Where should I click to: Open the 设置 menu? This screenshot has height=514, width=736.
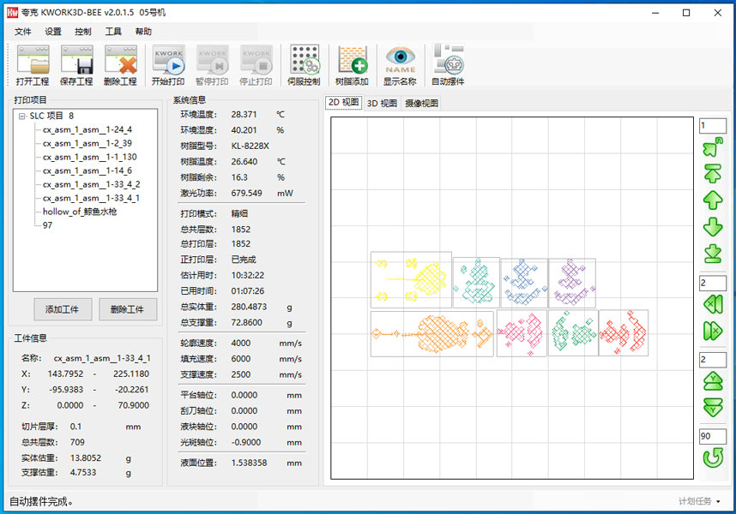pos(53,32)
